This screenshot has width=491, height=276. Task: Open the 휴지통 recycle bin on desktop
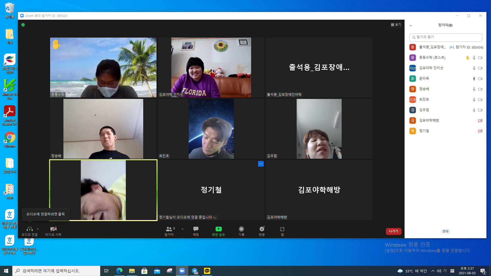9,10
